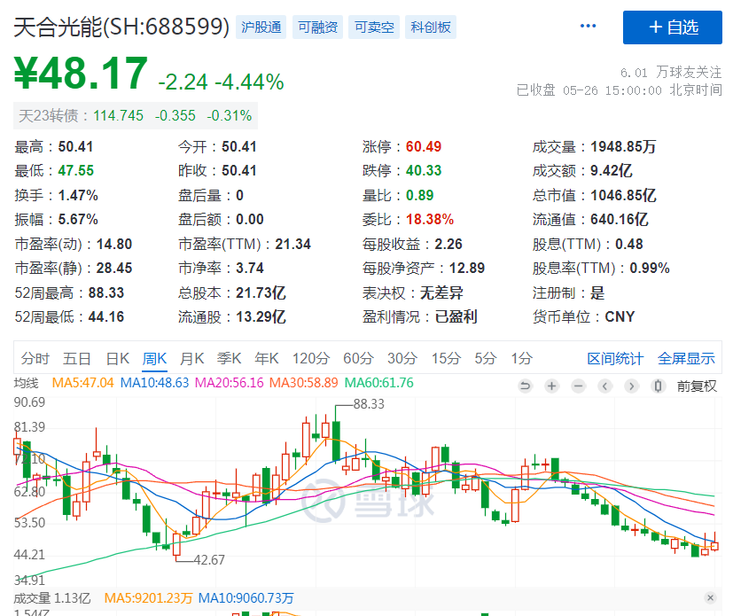Switch to 季K chart tab
The image size is (733, 616).
(x=229, y=358)
